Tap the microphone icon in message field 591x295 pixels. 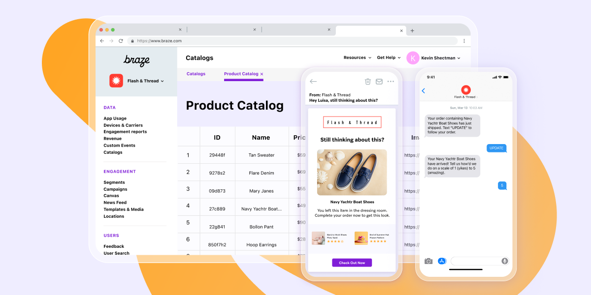tap(504, 261)
